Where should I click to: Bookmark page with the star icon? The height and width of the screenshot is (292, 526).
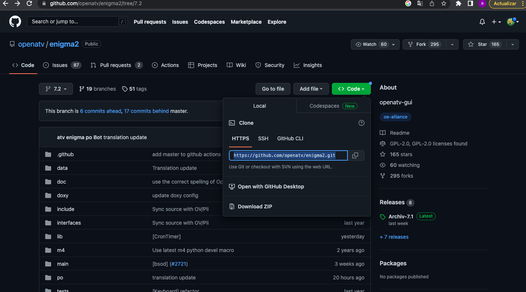point(444,4)
